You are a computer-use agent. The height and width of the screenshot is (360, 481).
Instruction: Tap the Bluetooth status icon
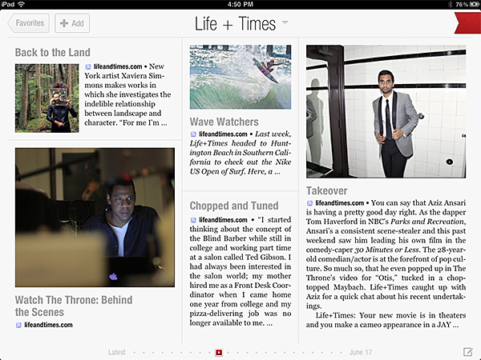pos(451,4)
